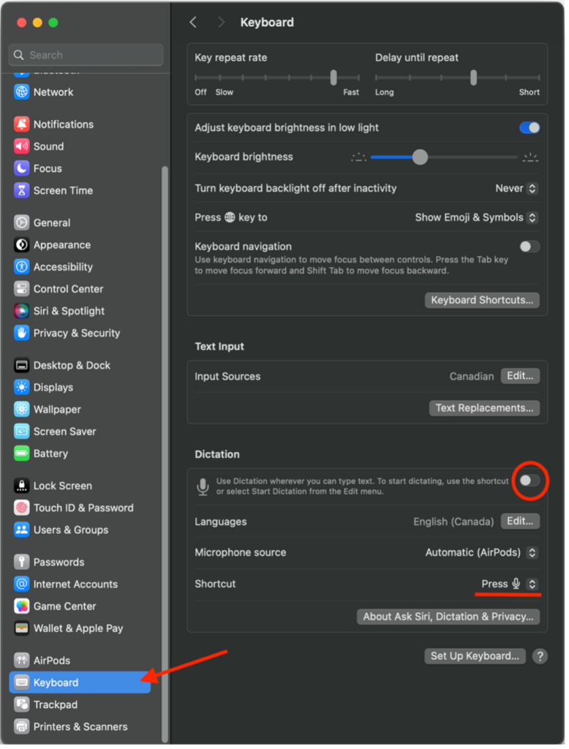
Task: Click the Privacy & Security hand icon
Action: (21, 334)
